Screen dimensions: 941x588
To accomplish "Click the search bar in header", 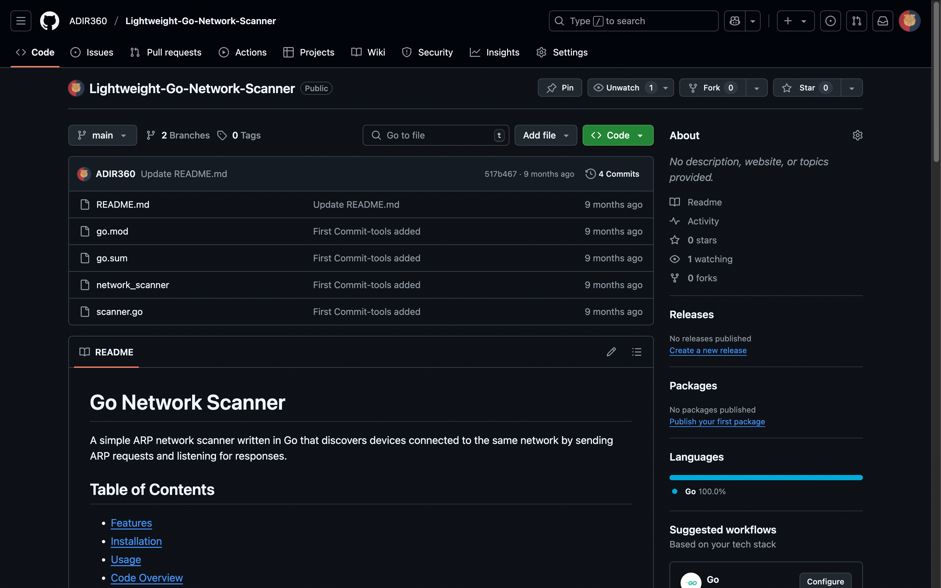I will [634, 21].
